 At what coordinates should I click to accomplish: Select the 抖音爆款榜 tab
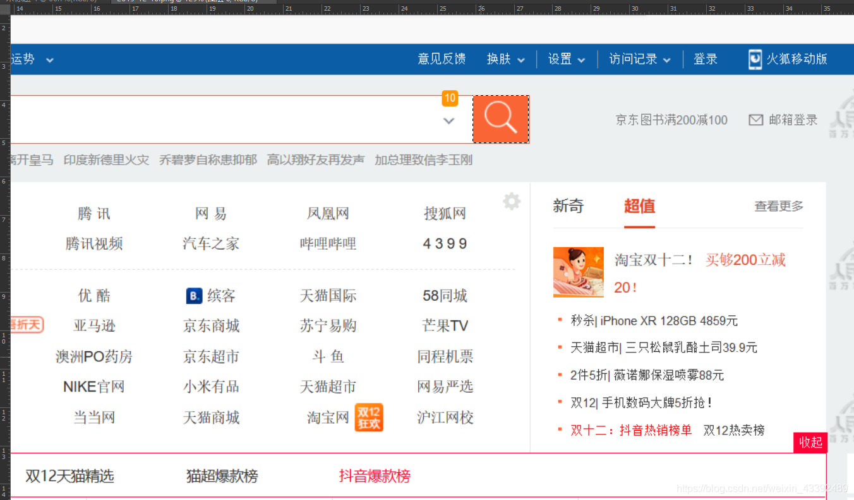(x=375, y=476)
